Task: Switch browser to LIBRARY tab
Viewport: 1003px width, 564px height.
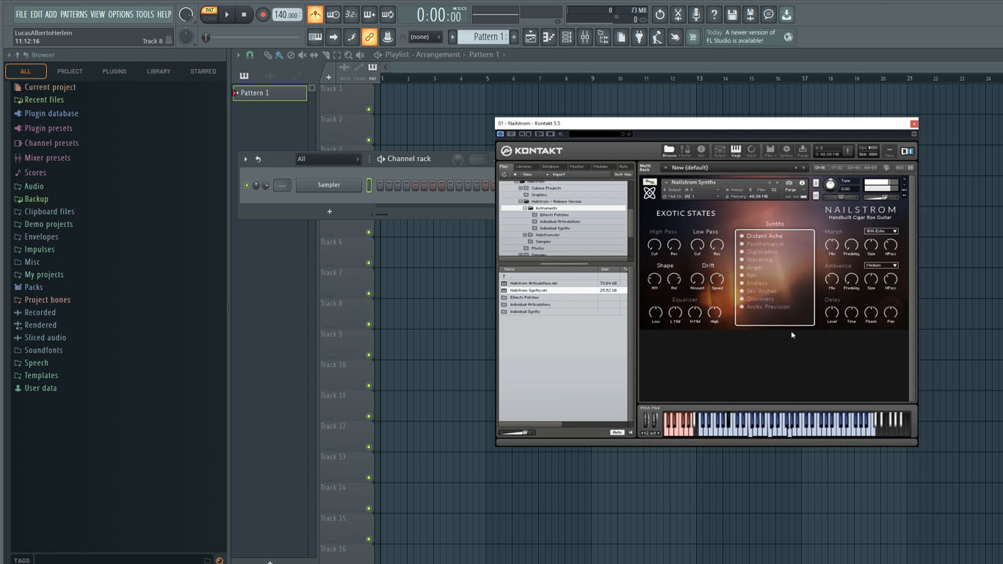Action: (159, 71)
